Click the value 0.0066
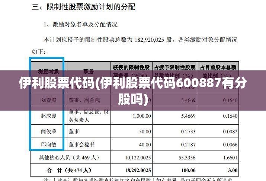The image size is (266, 181). [x=230, y=145]
